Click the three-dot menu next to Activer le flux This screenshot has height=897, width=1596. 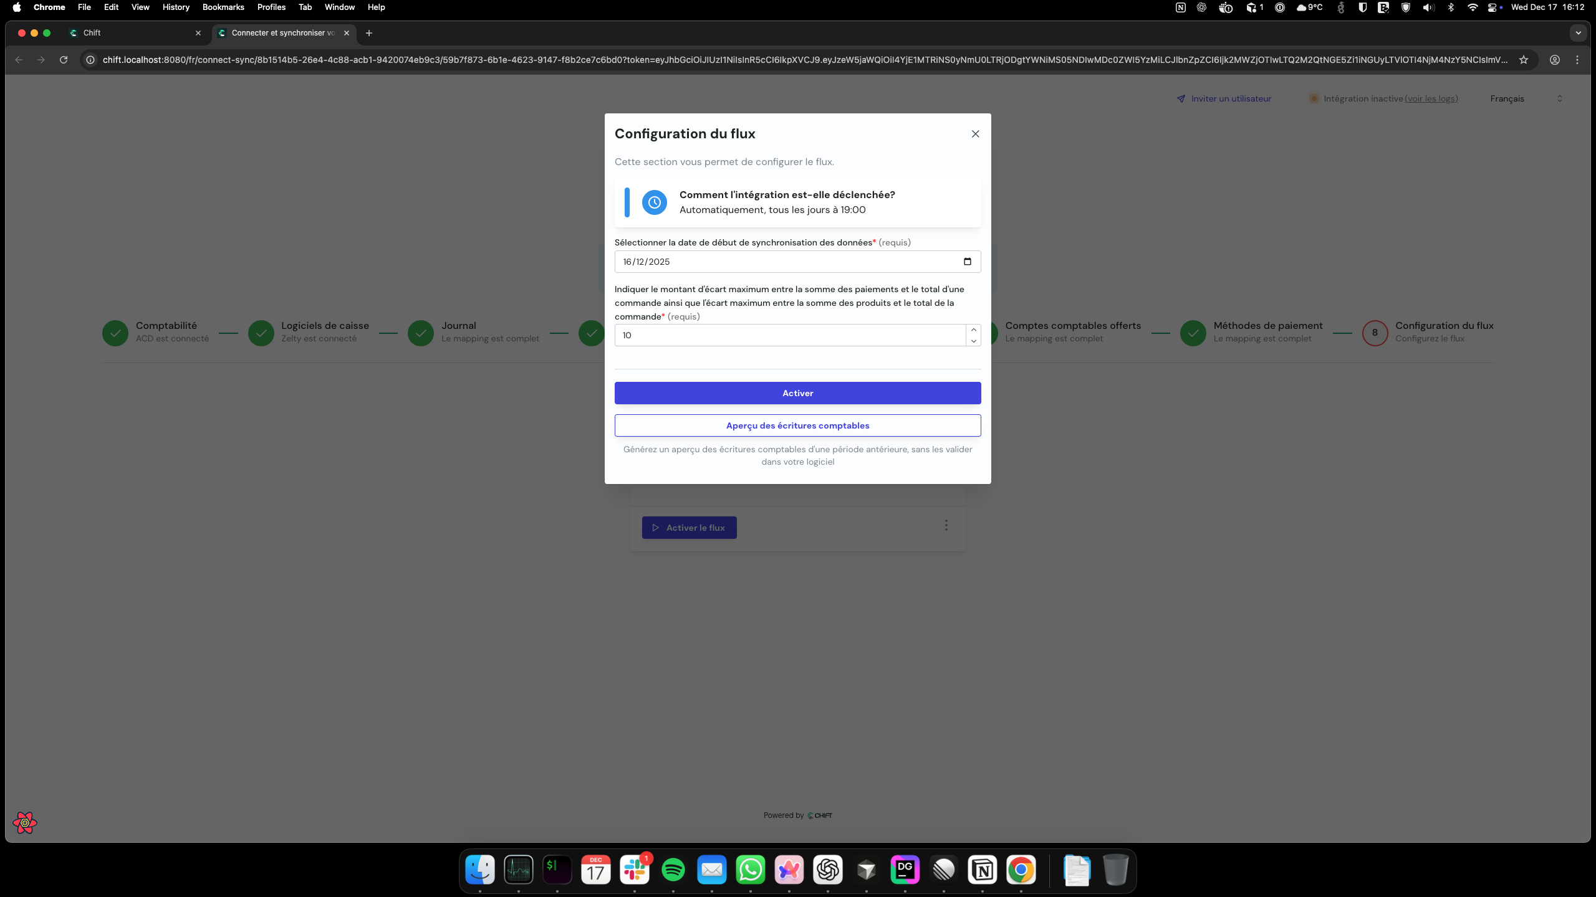click(946, 525)
